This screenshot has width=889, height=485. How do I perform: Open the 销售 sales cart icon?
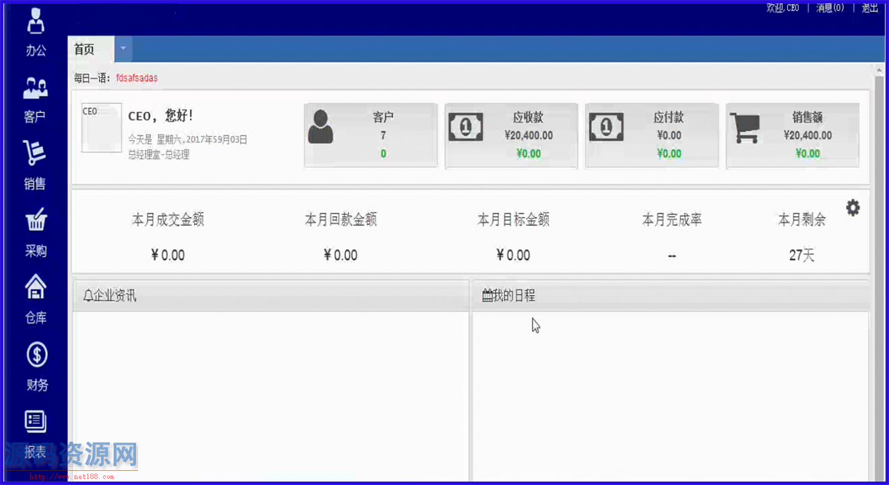pos(34,154)
